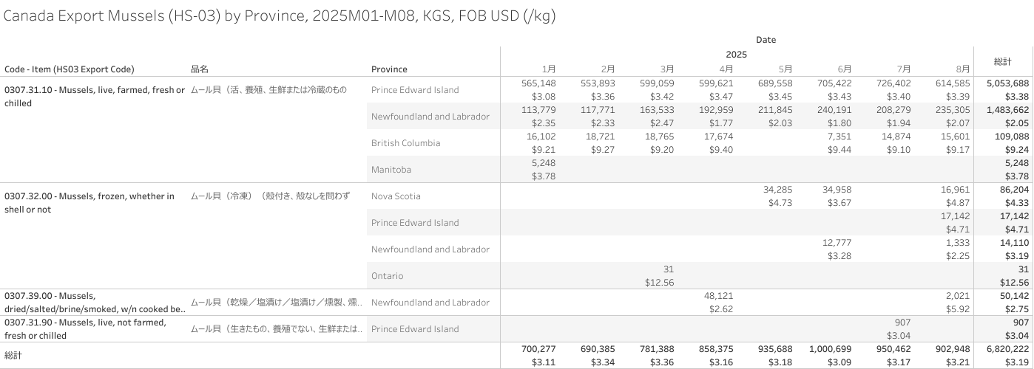Image resolution: width=1034 pixels, height=369 pixels.
Task: Click the Canada Export Mussels report title
Action: (x=280, y=17)
